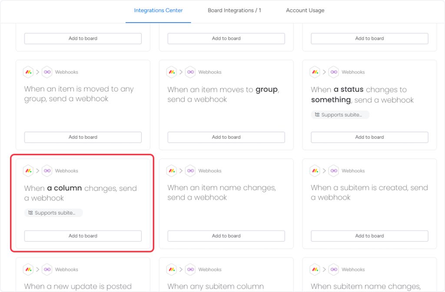The height and width of the screenshot is (292, 445).
Task: Add status changes webhook to board
Action: pos(369,137)
